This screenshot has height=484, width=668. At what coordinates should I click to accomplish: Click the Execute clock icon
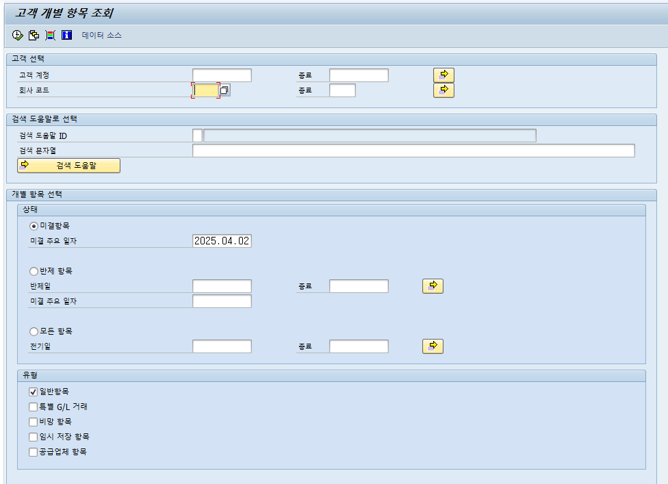point(18,36)
